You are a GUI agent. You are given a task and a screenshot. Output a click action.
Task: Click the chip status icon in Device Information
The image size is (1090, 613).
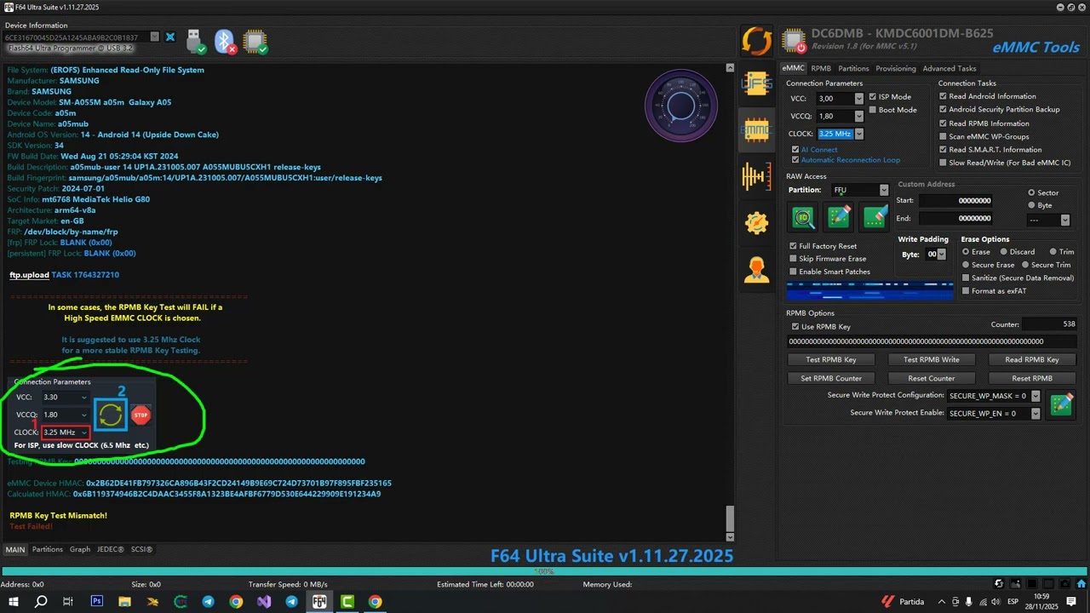tap(255, 41)
